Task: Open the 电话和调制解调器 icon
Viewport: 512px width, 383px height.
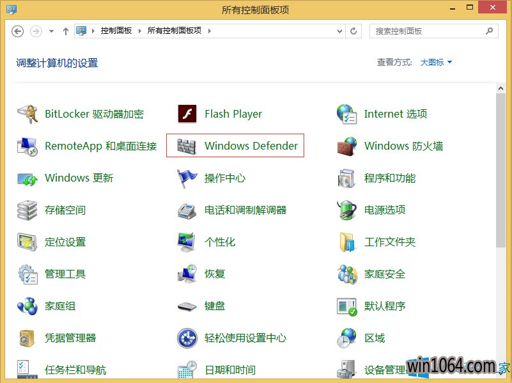Action: tap(187, 210)
